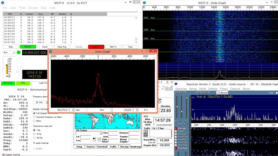Click the Halt Tx button
The image size is (278, 156).
coord(113,47)
